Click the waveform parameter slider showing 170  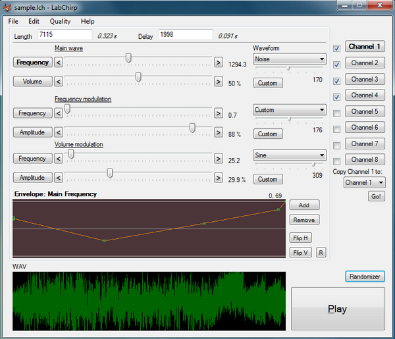(289, 68)
